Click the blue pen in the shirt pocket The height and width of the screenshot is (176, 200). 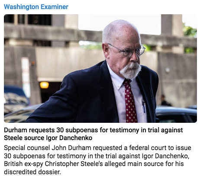coord(144,107)
